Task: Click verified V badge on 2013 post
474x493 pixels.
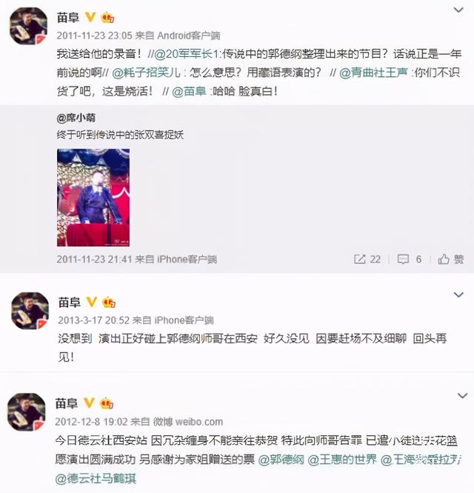Action: click(x=92, y=302)
